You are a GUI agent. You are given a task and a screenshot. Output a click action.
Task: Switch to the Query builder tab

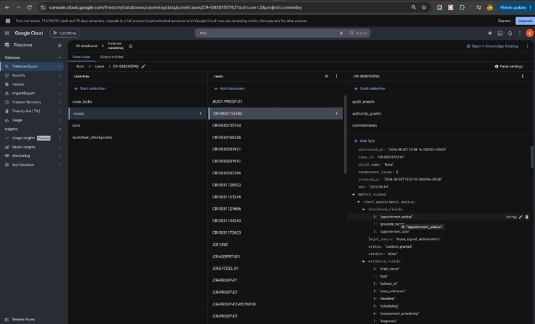click(112, 57)
